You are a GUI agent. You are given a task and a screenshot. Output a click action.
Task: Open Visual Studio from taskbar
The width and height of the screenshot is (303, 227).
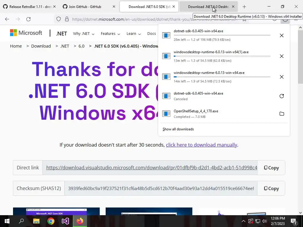coord(65,221)
